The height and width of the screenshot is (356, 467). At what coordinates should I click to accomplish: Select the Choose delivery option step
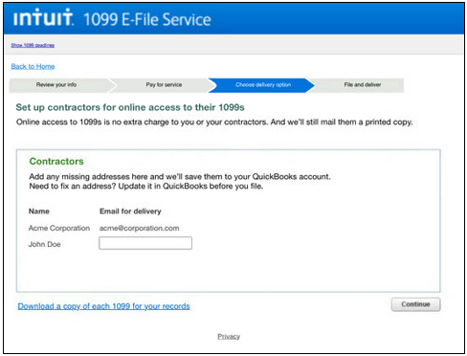tap(262, 85)
